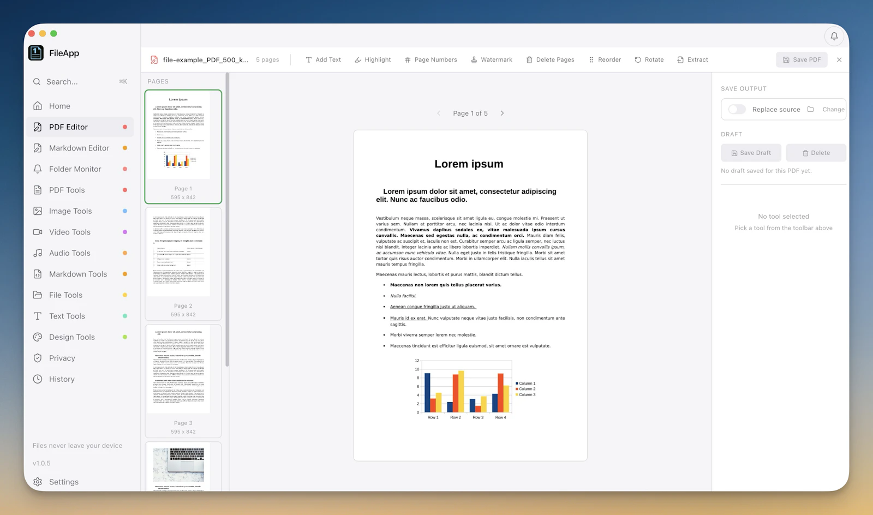Select the Delete Pages tool
Viewport: 873px width, 515px height.
(x=550, y=60)
